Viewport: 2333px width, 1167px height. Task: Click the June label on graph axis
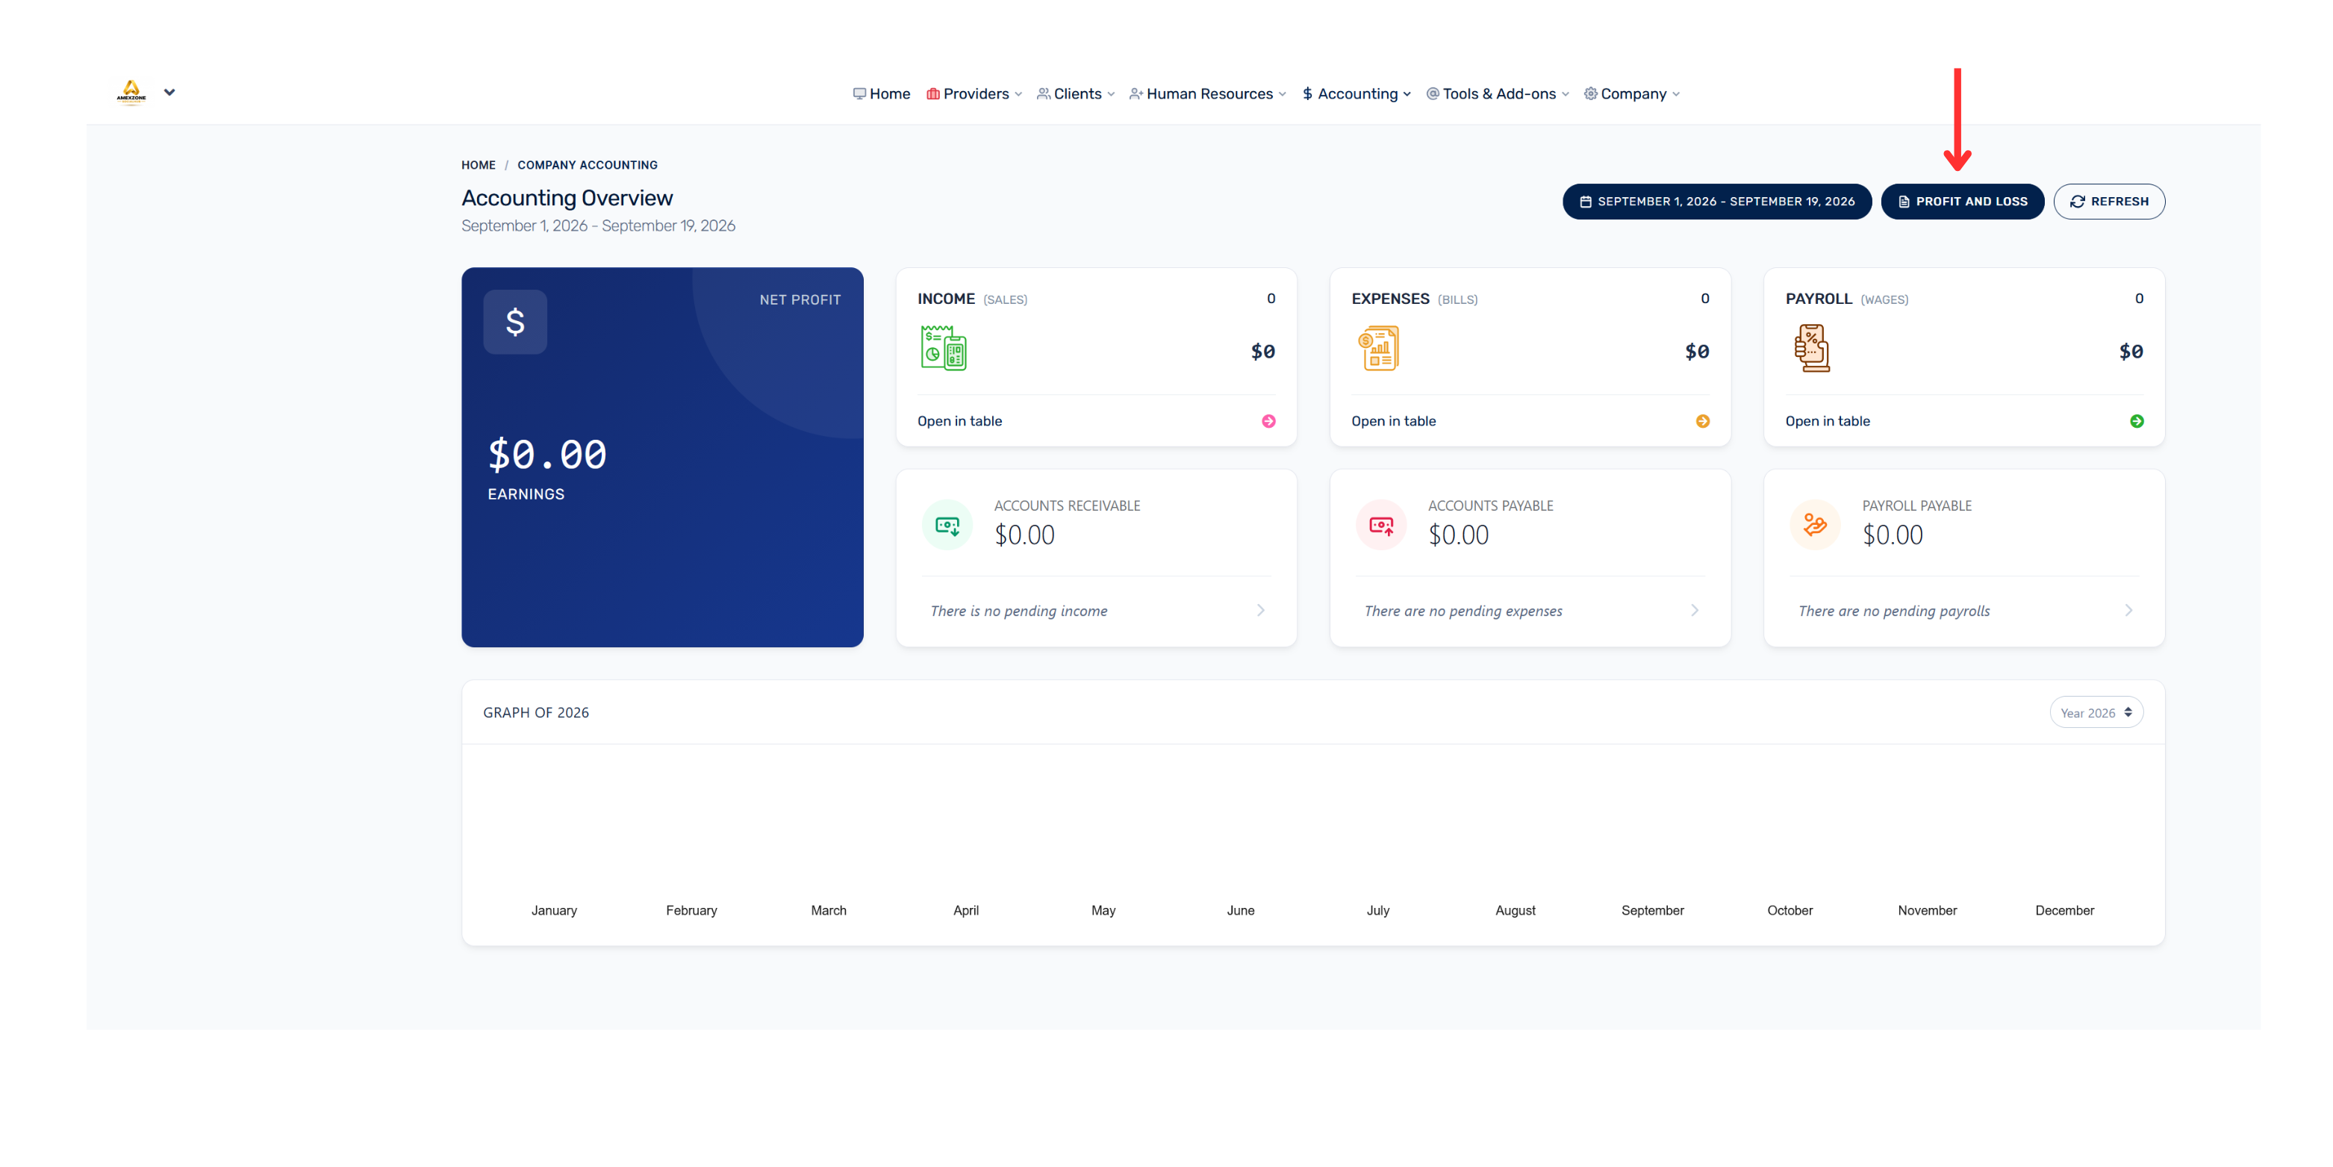pyautogui.click(x=1240, y=911)
